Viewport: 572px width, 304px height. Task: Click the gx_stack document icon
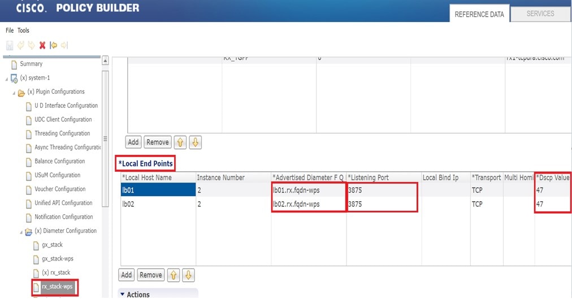[x=36, y=245]
